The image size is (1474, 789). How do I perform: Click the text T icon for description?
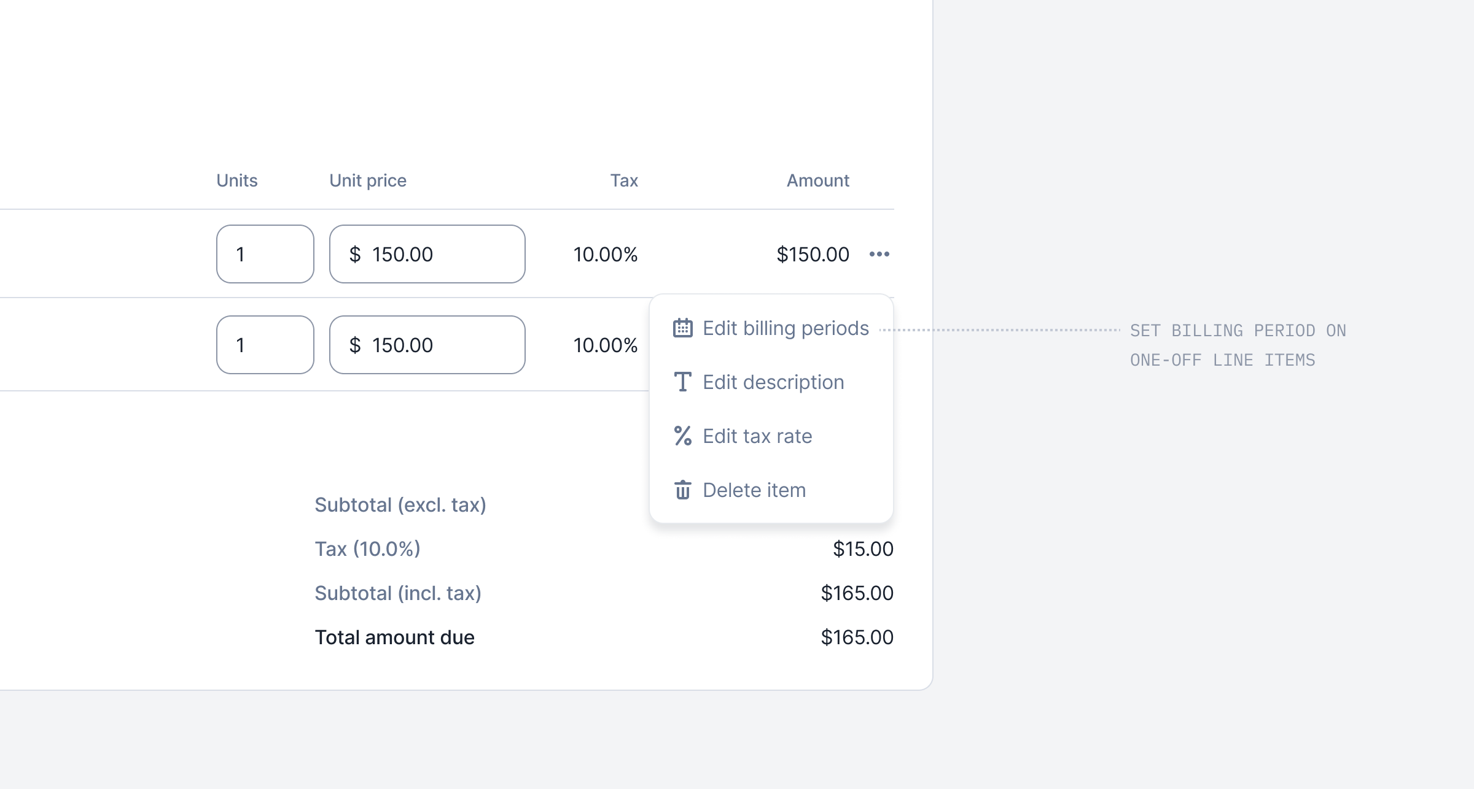coord(682,382)
